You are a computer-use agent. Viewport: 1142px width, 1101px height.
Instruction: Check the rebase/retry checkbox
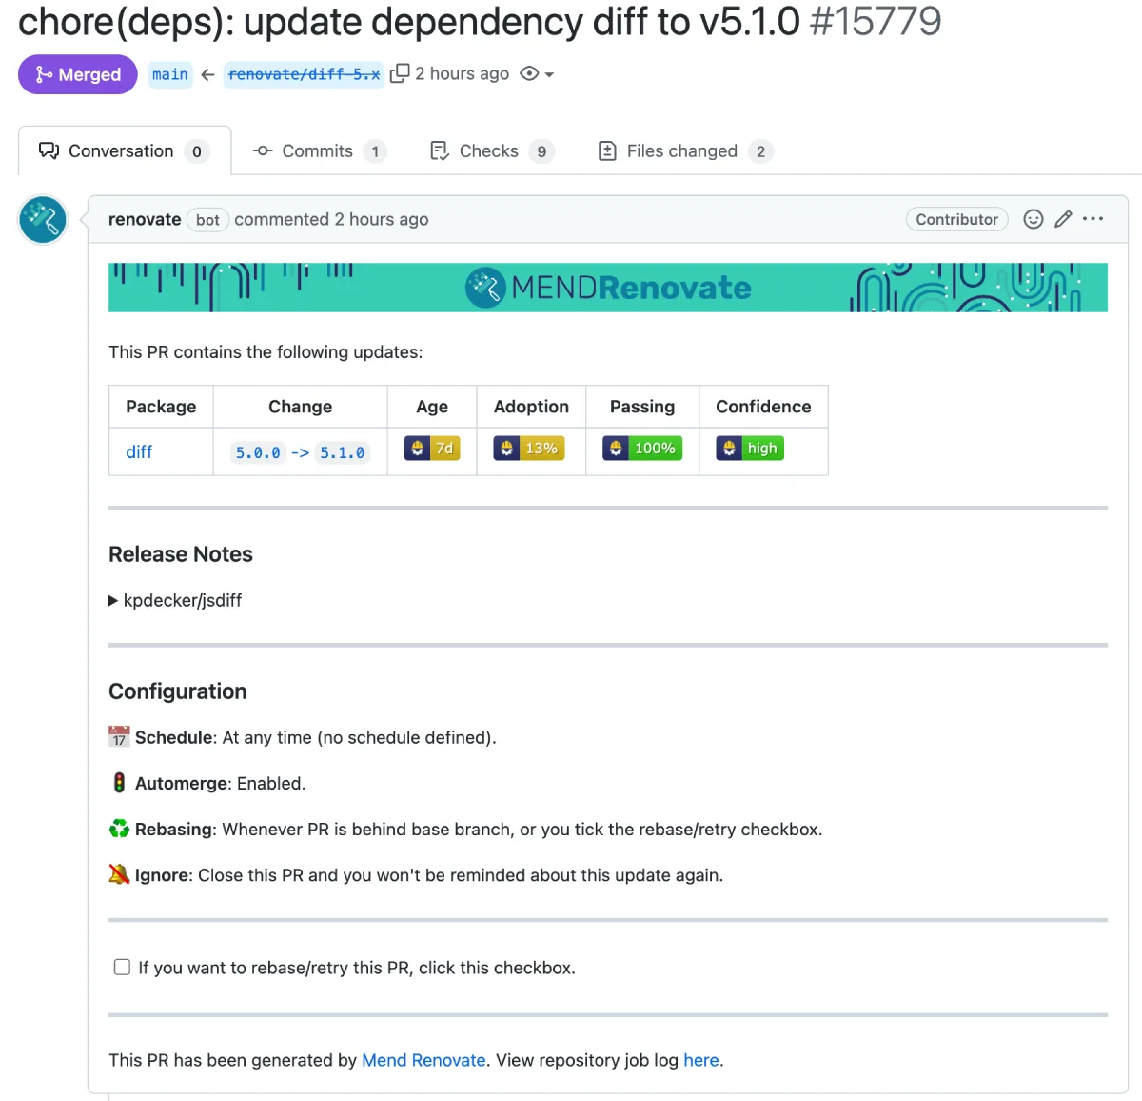[122, 967]
